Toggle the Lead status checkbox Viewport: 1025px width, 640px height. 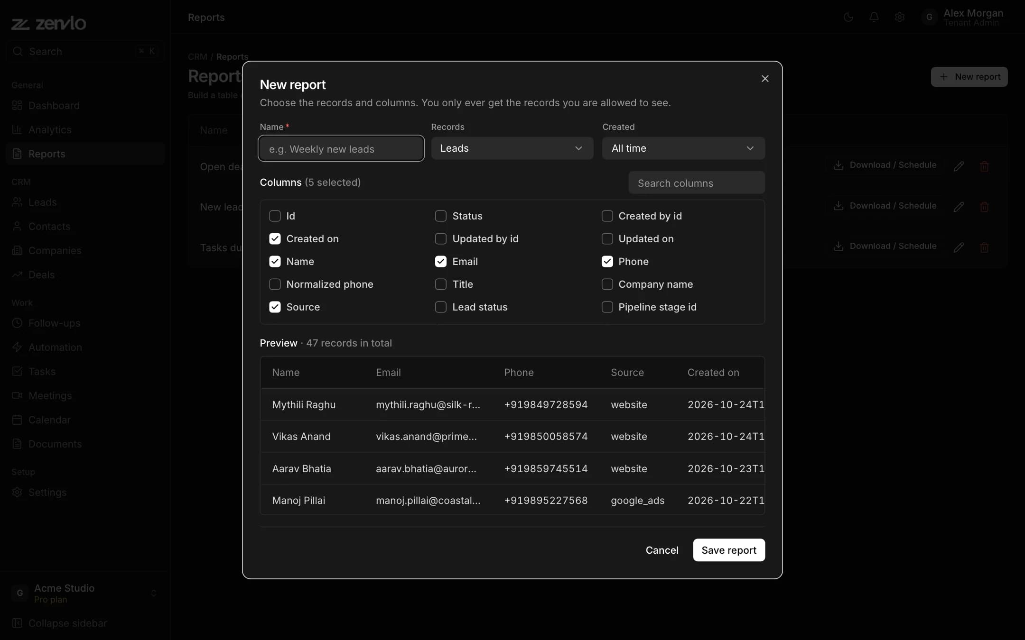pos(441,307)
